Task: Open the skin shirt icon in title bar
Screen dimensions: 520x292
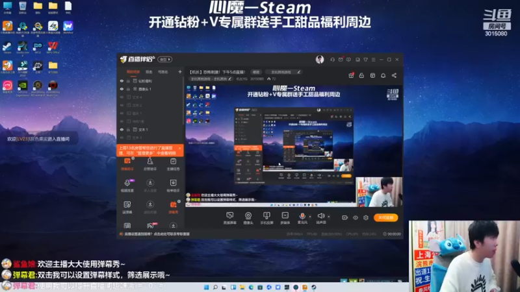Action: pos(365,60)
